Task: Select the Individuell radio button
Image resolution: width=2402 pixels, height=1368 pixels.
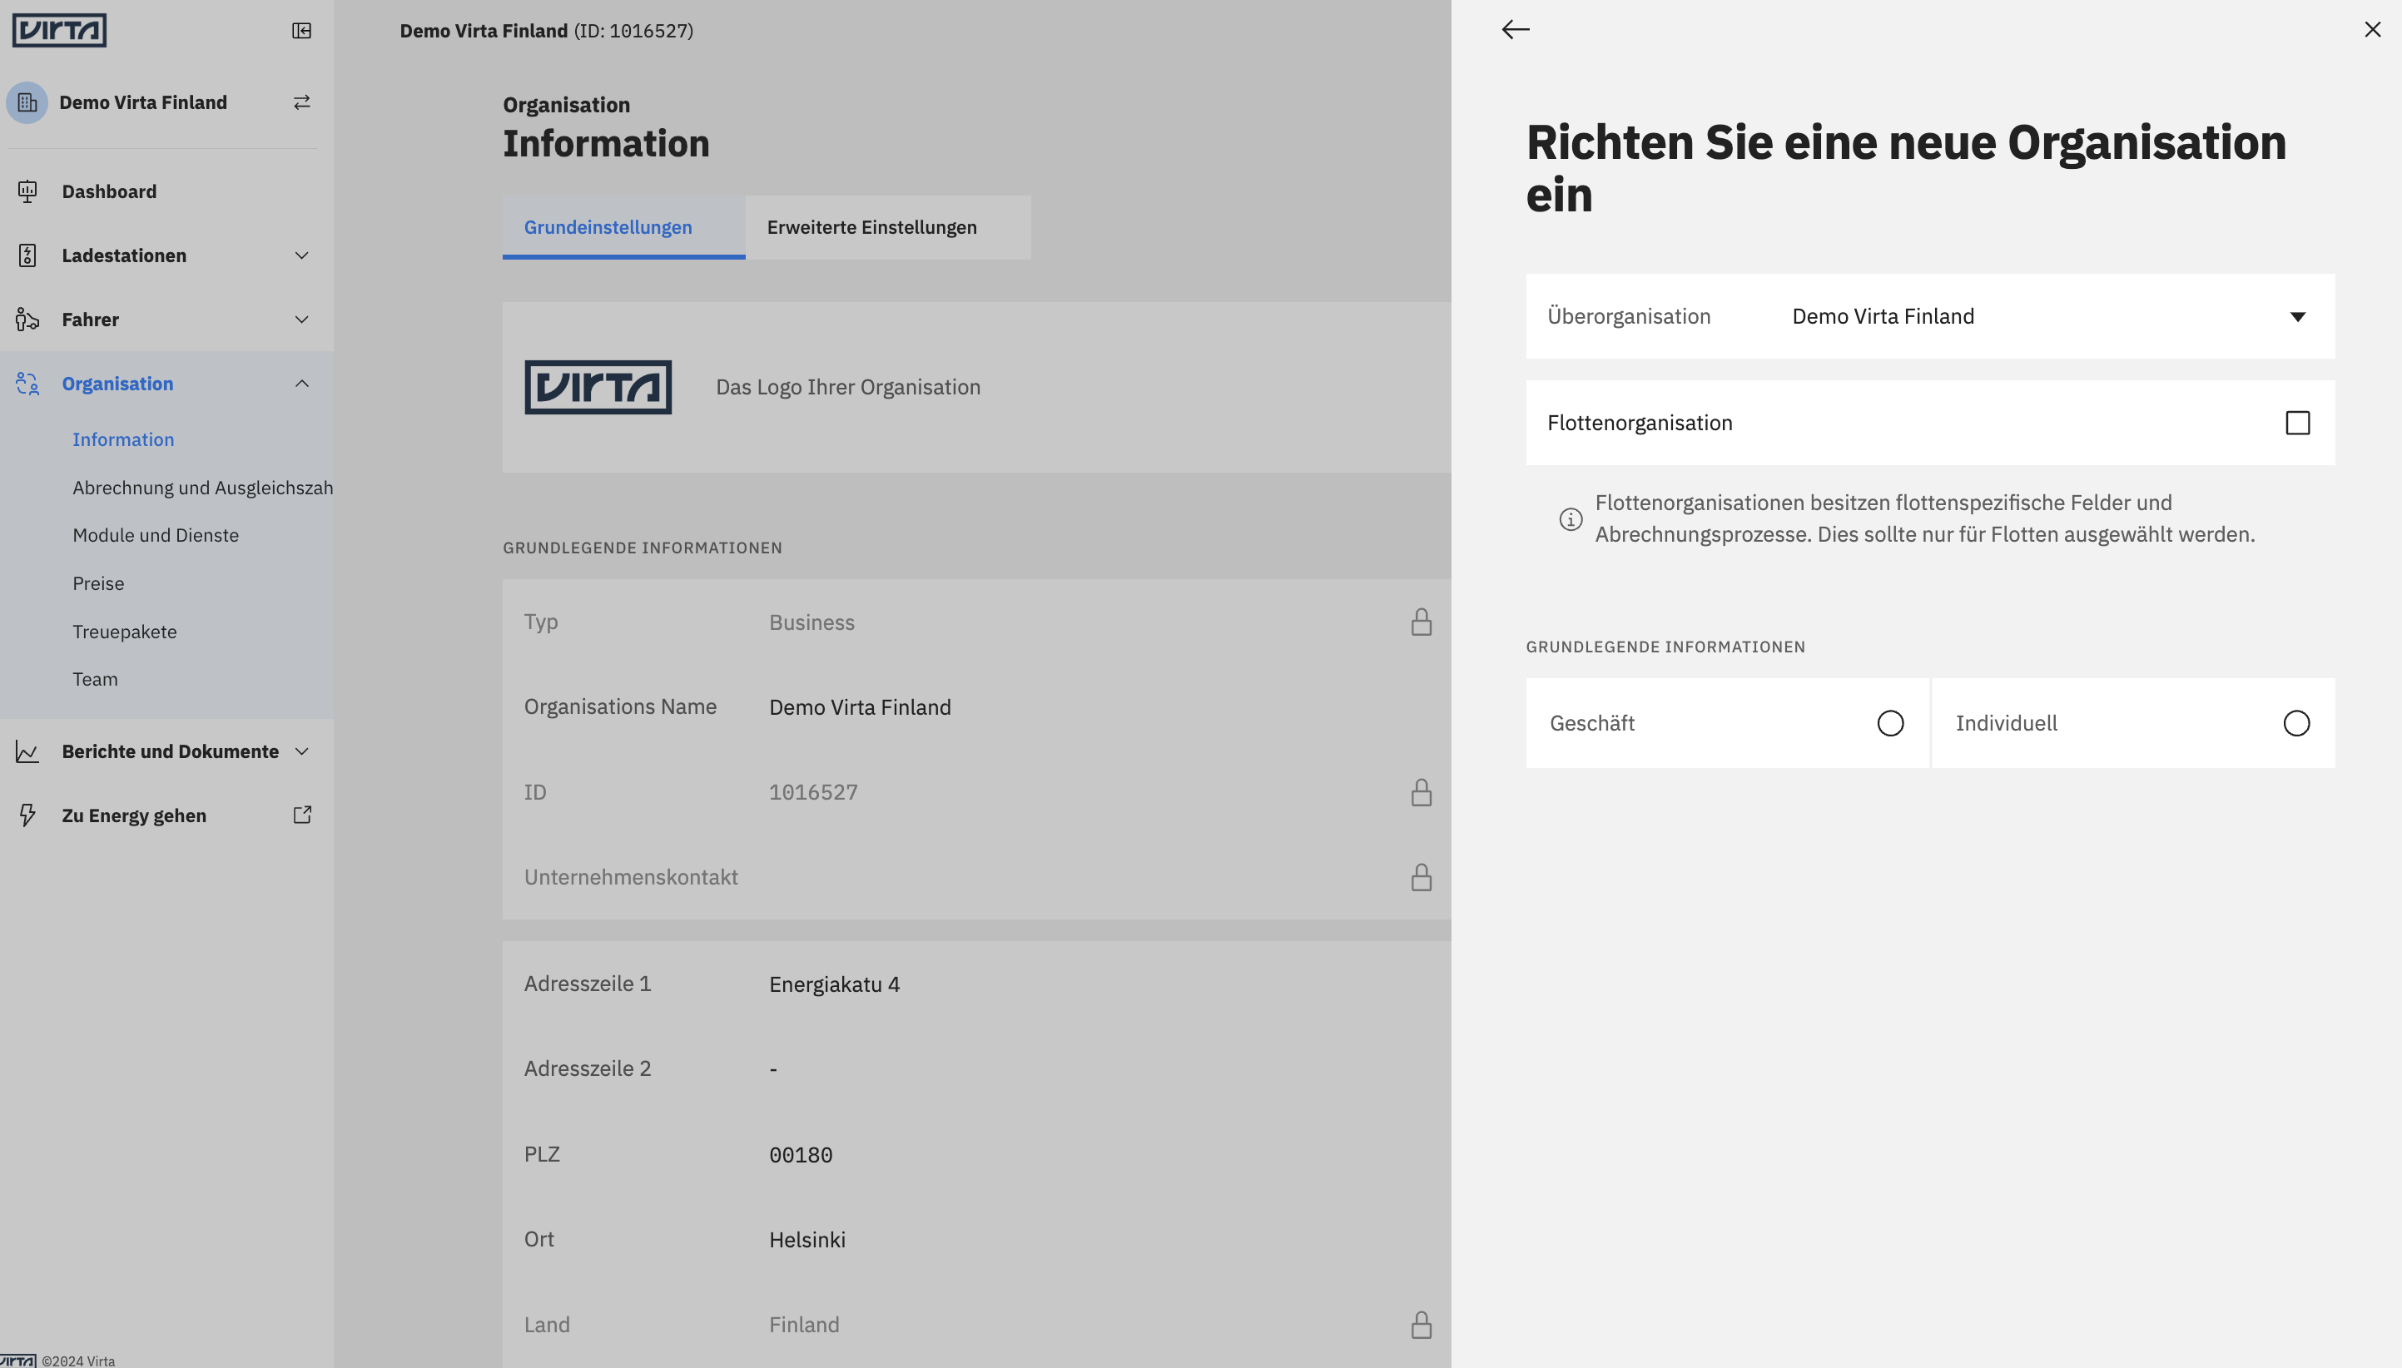Action: [2295, 723]
